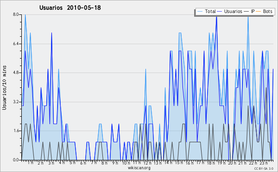Click the '3 h' x-axis label
This screenshot has height=172, width=278.
click(x=51, y=163)
